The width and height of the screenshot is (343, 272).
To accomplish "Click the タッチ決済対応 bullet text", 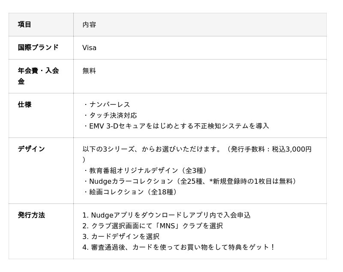I will click(113, 115).
